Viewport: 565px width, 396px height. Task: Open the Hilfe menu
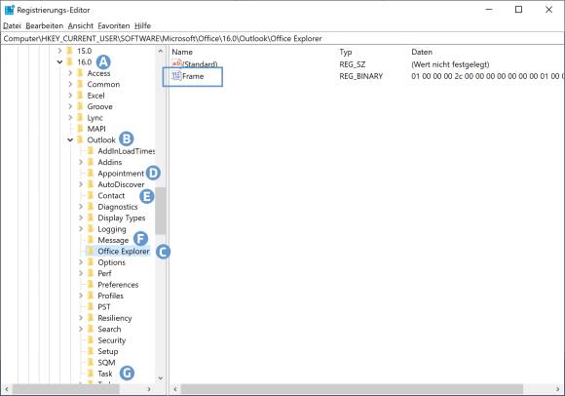[142, 26]
